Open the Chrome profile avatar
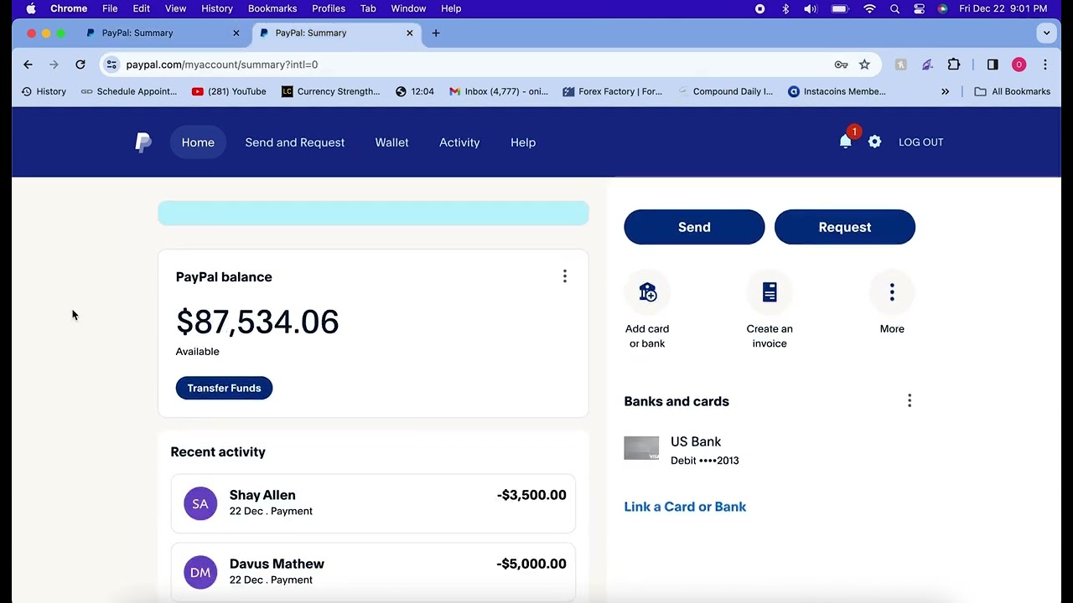This screenshot has width=1073, height=603. click(x=1019, y=64)
